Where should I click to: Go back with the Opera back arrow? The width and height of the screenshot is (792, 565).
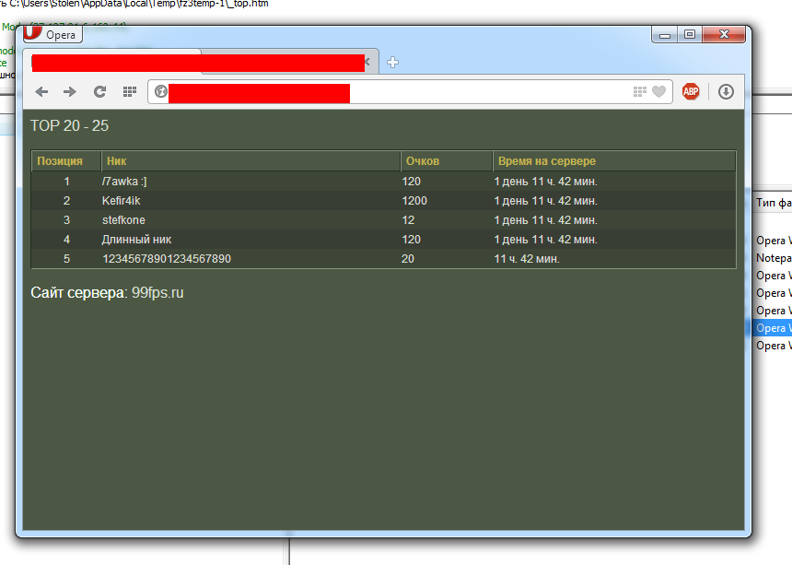pyautogui.click(x=41, y=91)
